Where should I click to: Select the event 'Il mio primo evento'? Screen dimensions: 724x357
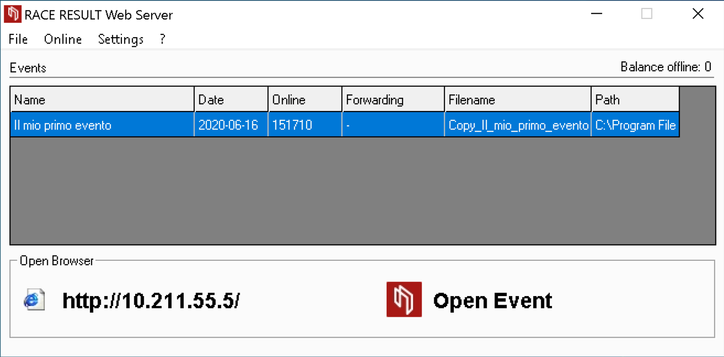click(x=102, y=125)
